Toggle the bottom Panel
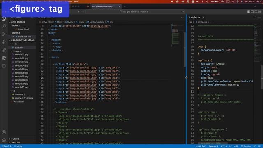The image size is (263, 148). 252,12
